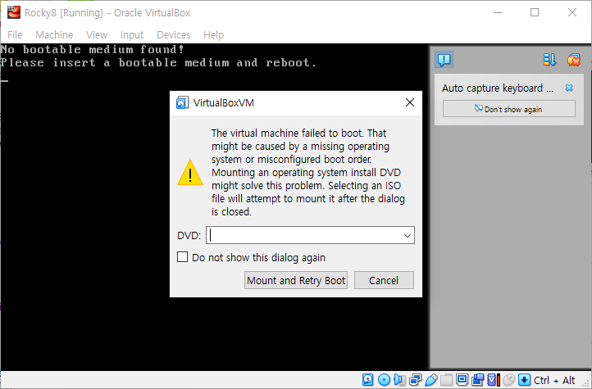Click the display settings status icon
592x389 pixels.
[x=462, y=379]
